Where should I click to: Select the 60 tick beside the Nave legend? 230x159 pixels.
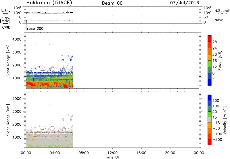206,17
